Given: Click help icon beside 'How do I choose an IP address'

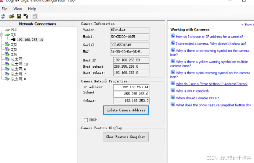Looking at the screenshot, I should pos(173,36).
